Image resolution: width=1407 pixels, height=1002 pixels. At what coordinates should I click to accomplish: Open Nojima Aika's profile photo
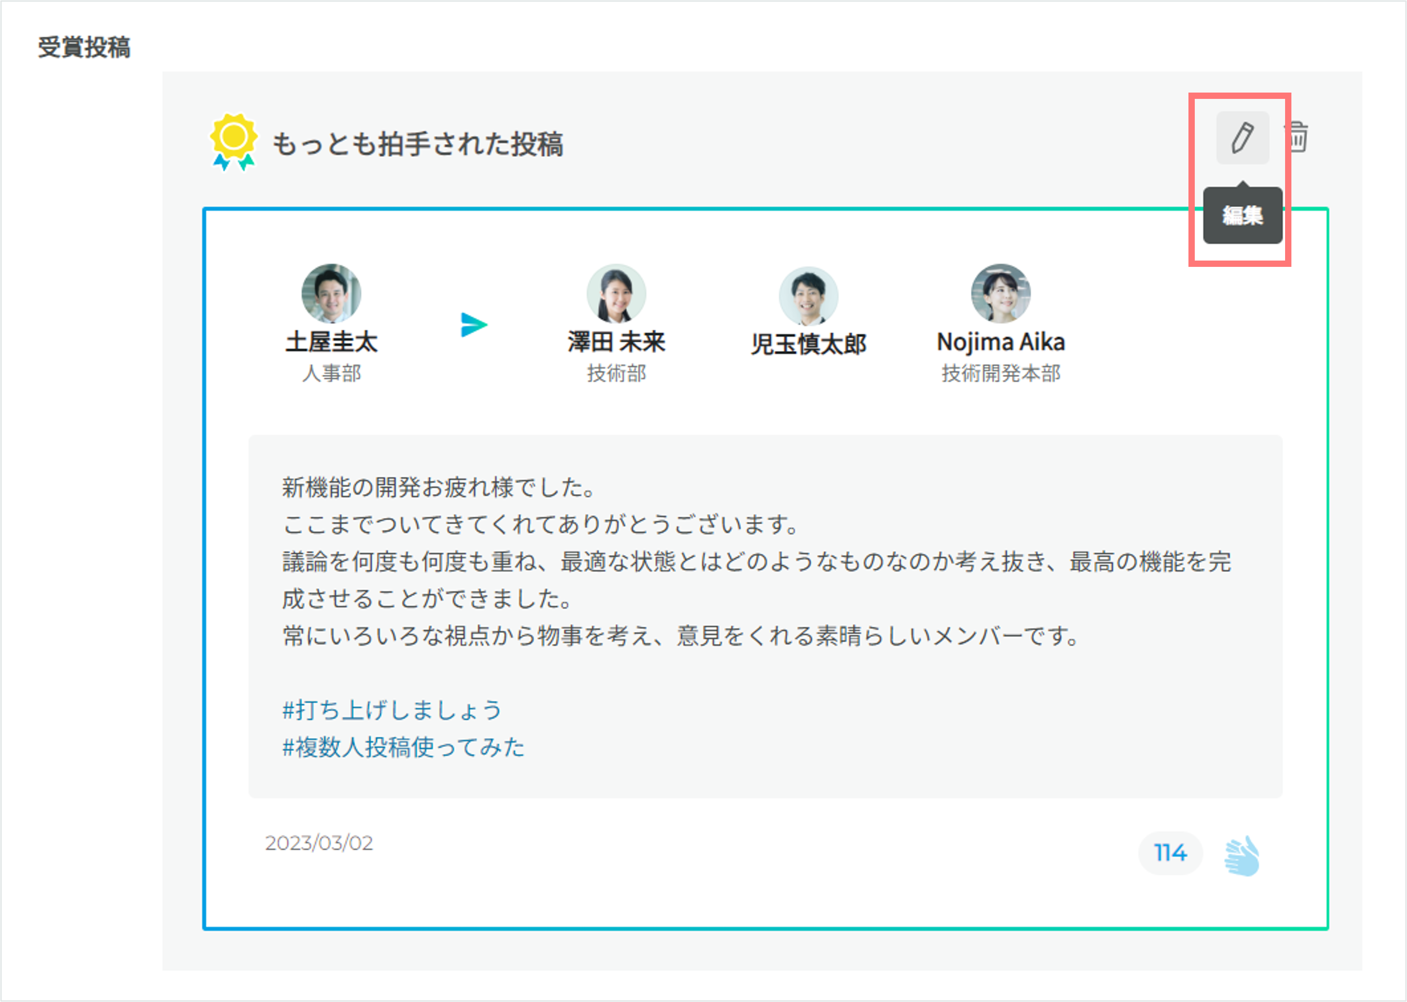tap(1001, 294)
